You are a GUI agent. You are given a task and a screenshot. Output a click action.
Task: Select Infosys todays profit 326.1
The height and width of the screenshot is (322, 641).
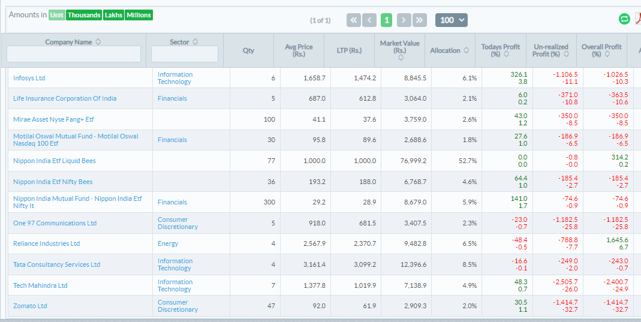[x=519, y=74]
